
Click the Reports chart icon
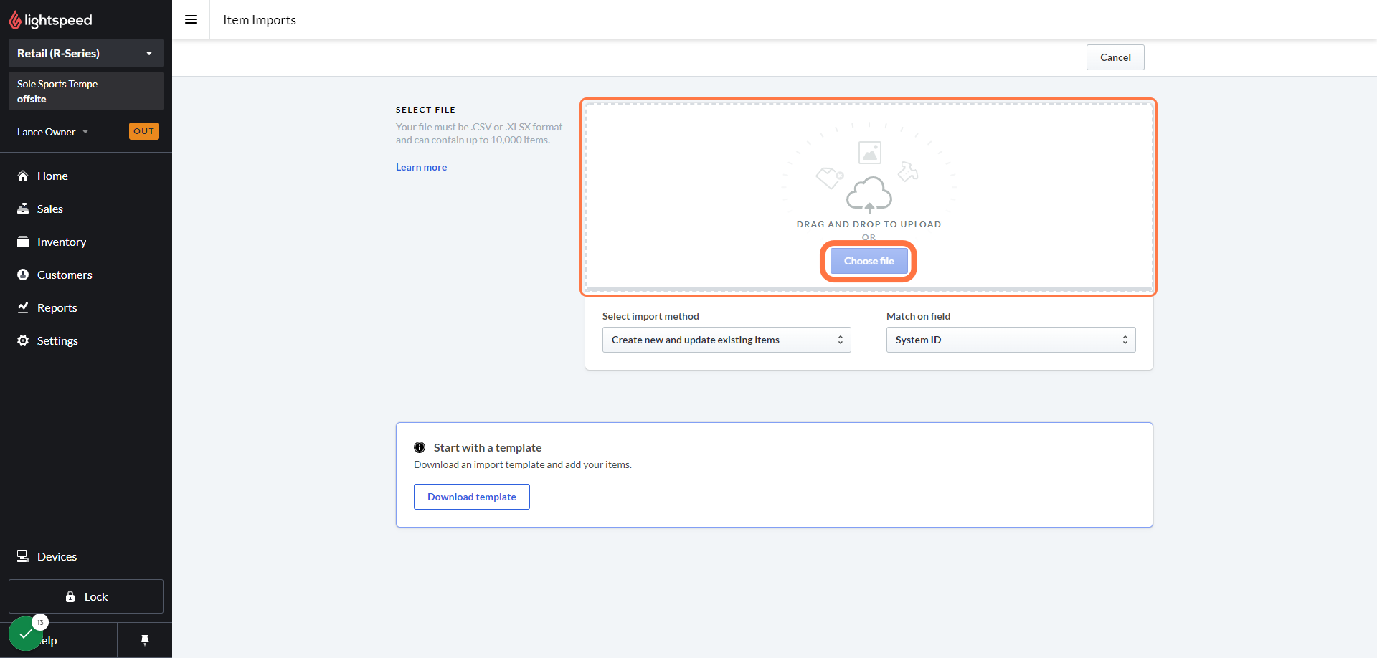[x=23, y=307]
